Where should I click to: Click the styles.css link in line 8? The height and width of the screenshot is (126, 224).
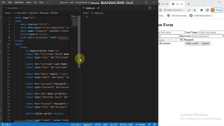(64, 37)
